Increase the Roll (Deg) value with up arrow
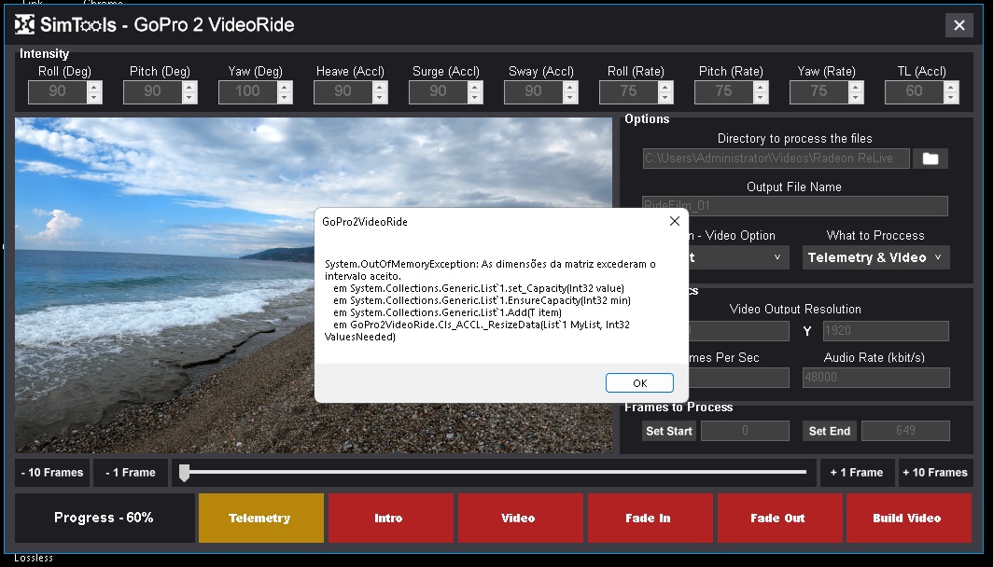993x567 pixels. click(93, 87)
